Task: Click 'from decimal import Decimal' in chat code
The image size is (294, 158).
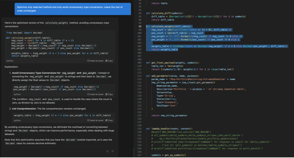Action: coord(25,33)
